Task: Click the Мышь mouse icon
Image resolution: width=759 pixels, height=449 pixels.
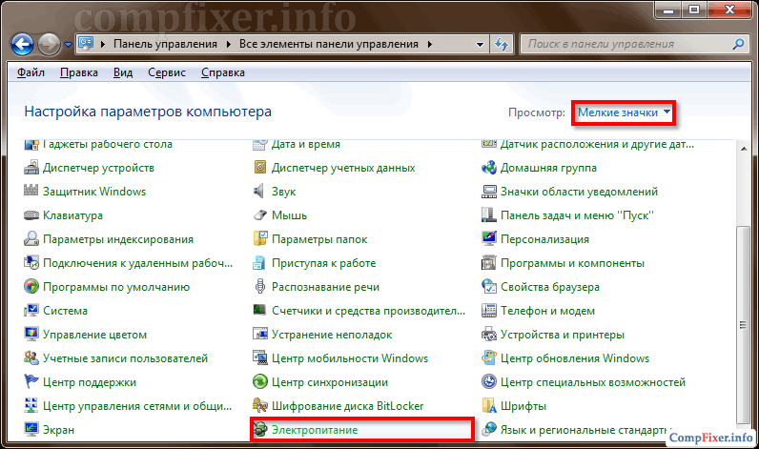Action: point(260,215)
